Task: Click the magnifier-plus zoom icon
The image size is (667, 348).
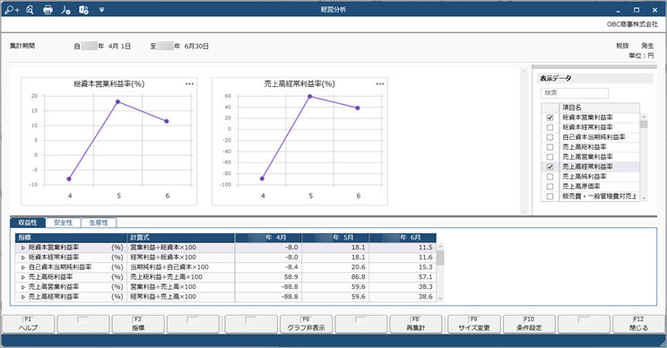Action: [x=12, y=9]
